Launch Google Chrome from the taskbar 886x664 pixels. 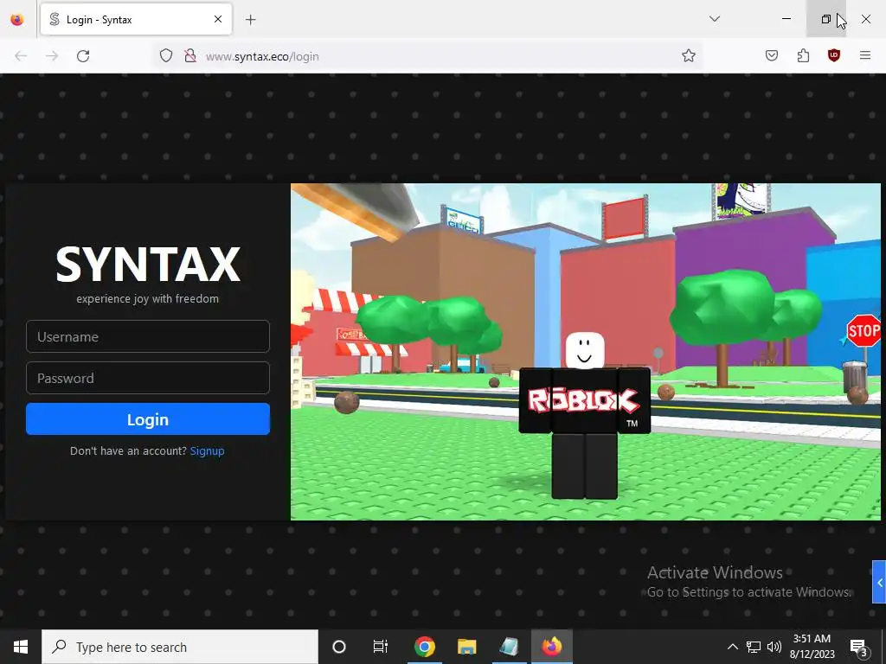[x=424, y=647]
